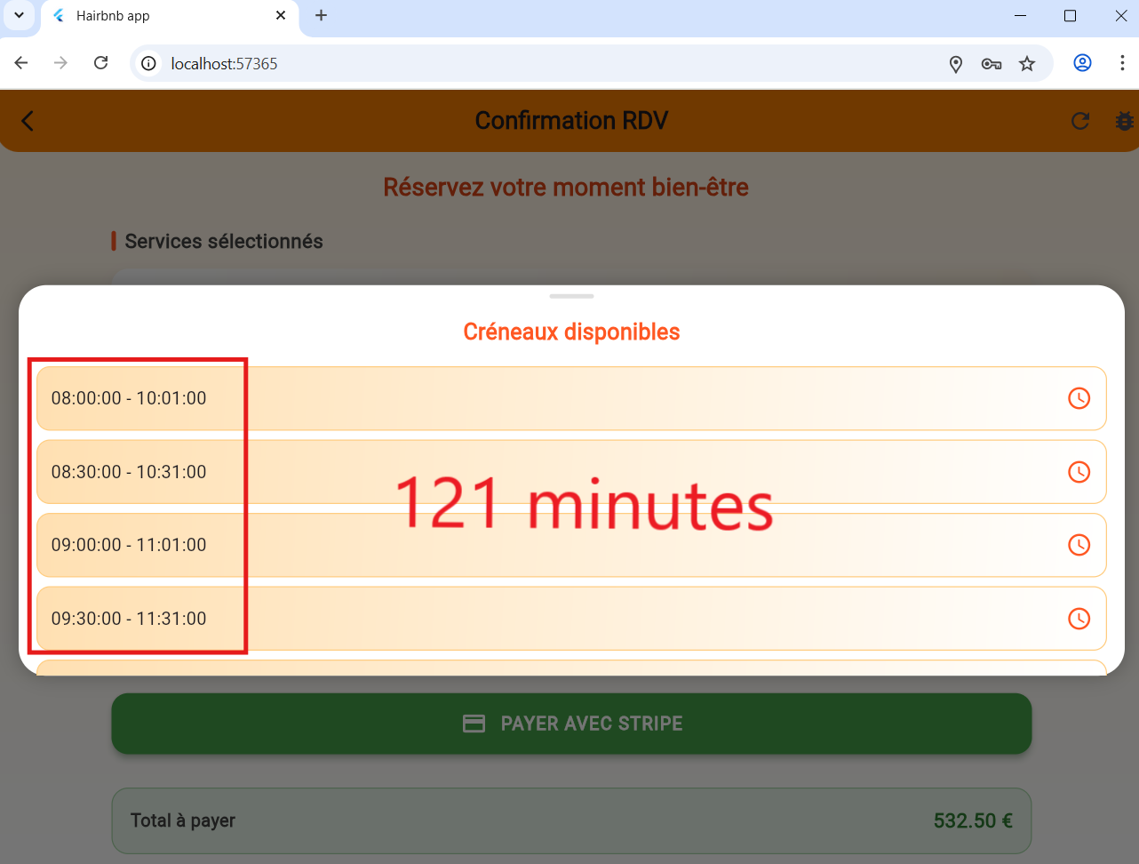Bookmark this page with the star icon
This screenshot has height=864, width=1139.
pyautogui.click(x=1027, y=64)
